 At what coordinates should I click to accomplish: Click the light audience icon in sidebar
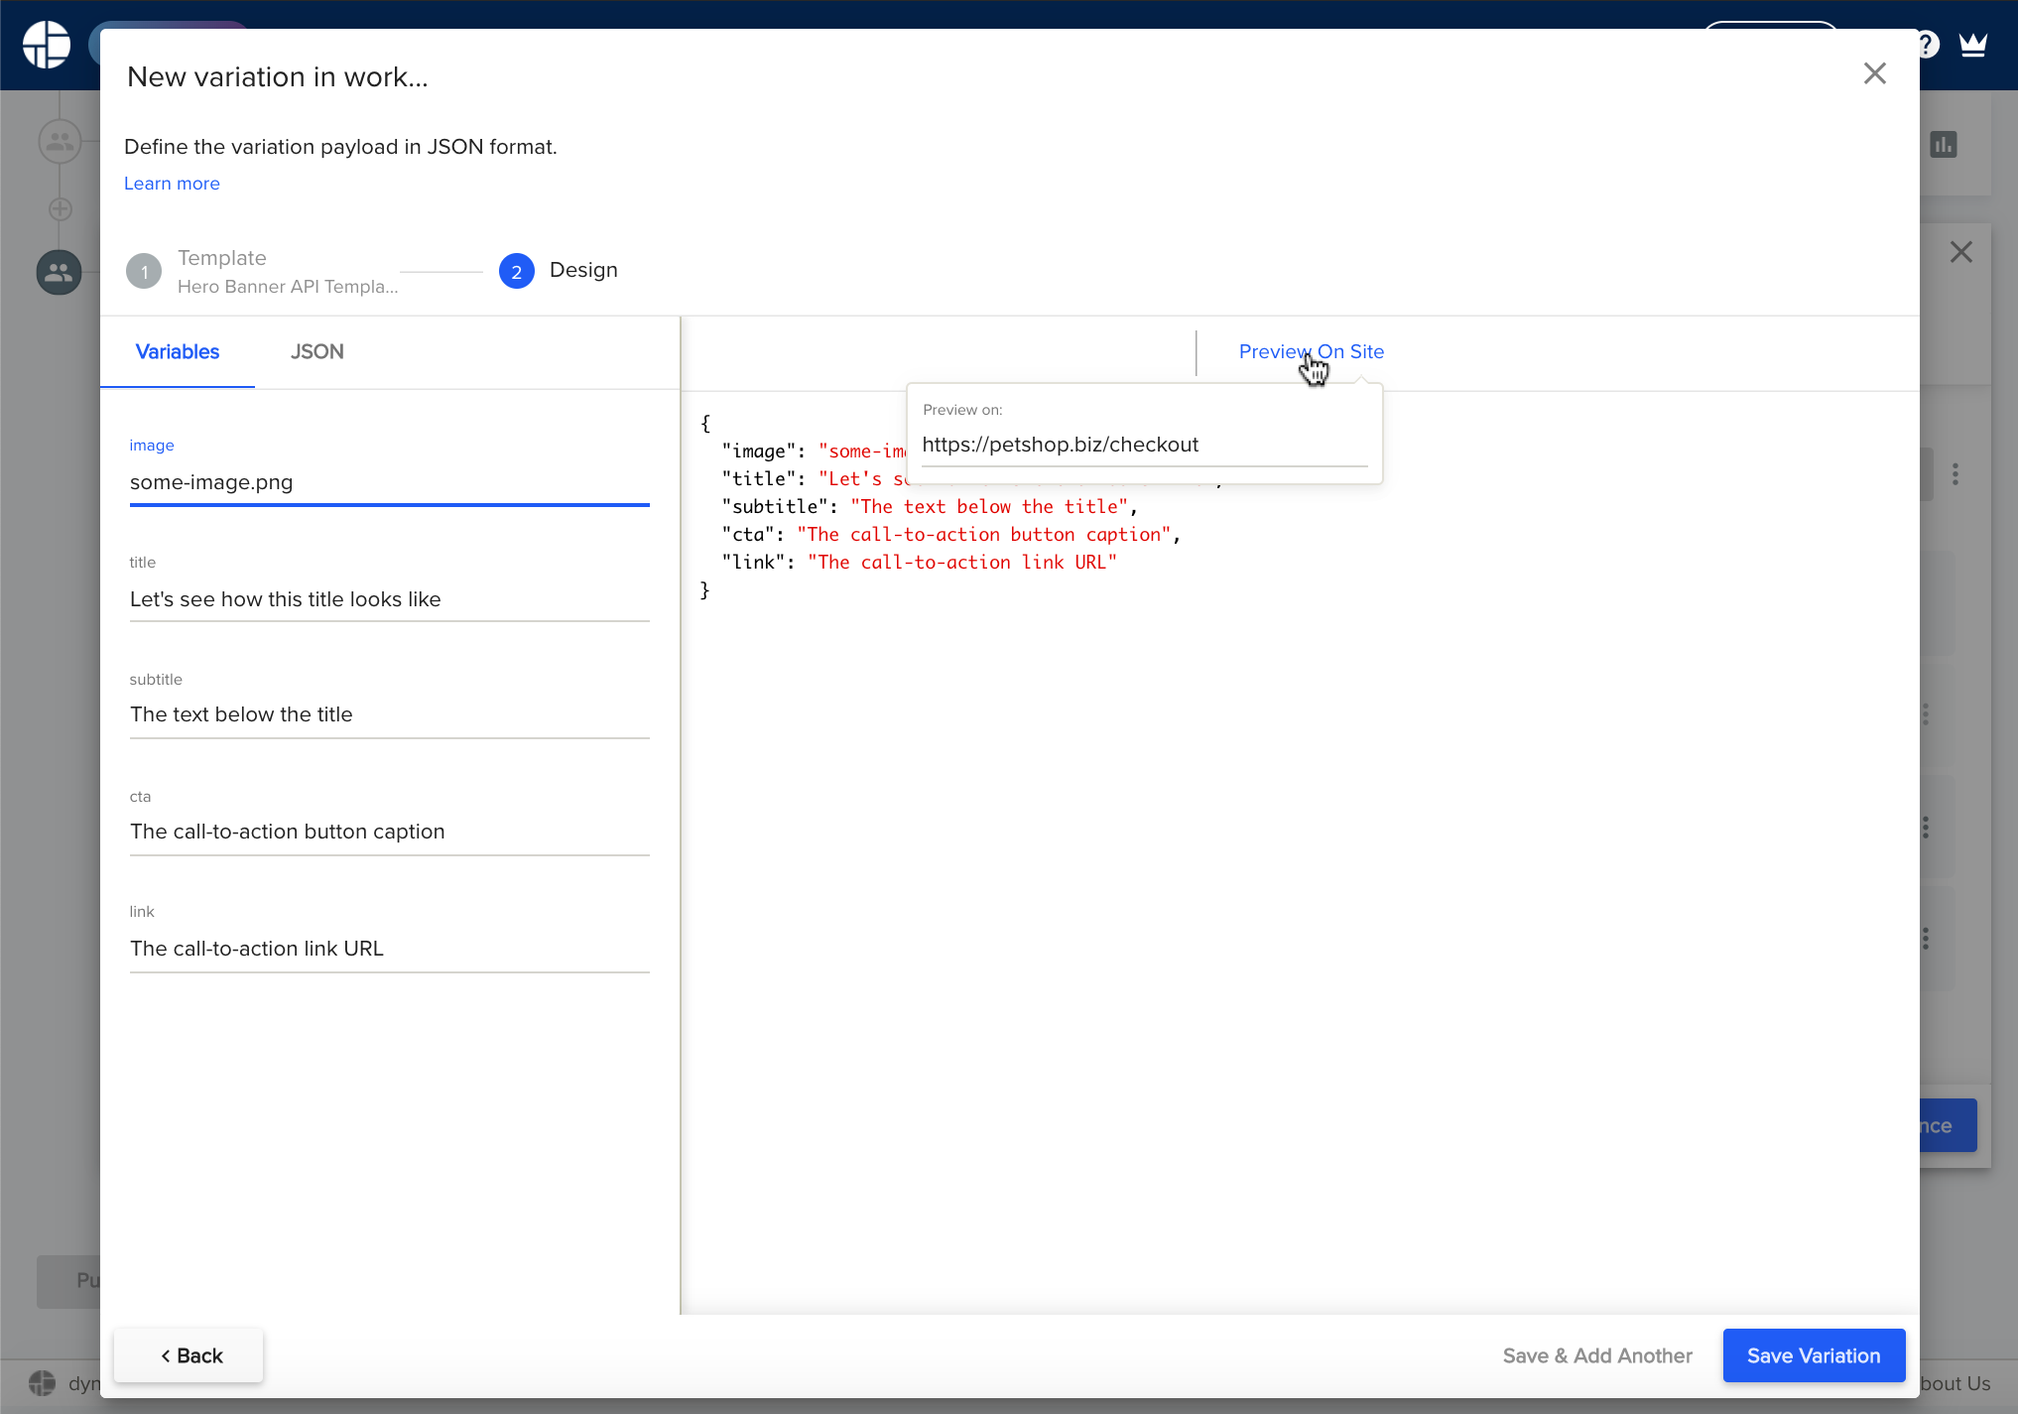59,142
